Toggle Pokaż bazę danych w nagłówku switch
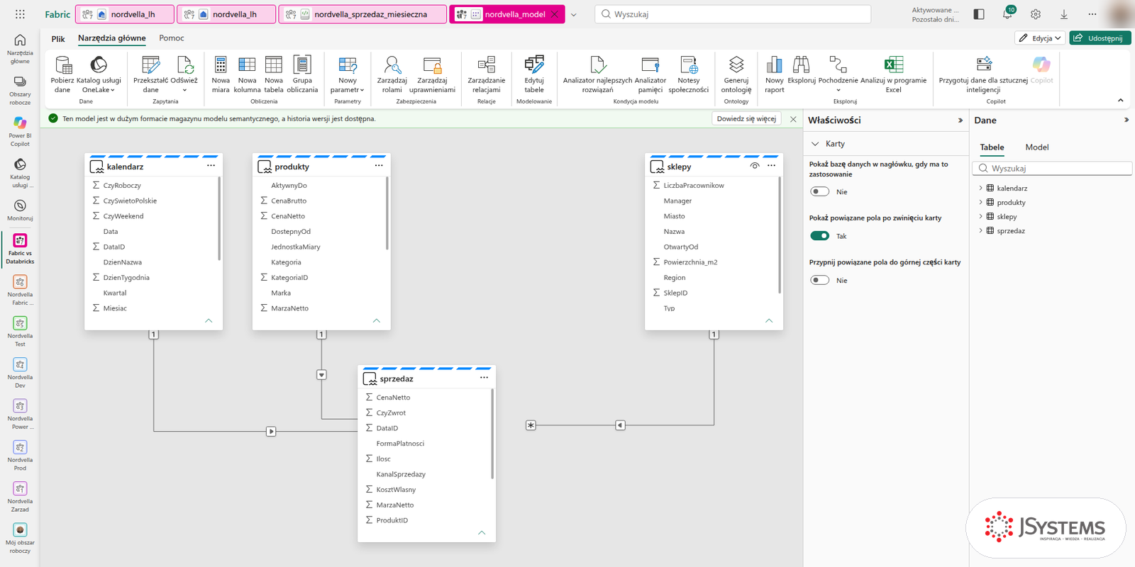The height and width of the screenshot is (567, 1135). pos(820,191)
